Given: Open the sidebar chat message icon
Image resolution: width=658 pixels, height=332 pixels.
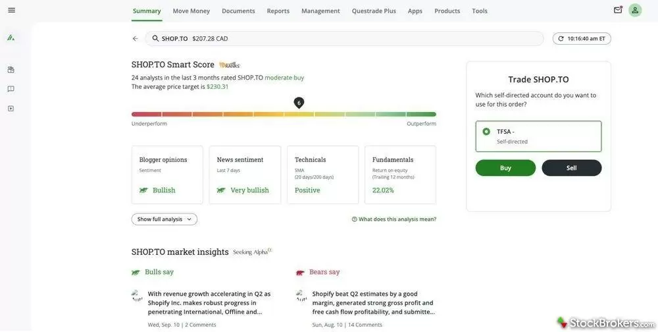Looking at the screenshot, I should pos(11,89).
